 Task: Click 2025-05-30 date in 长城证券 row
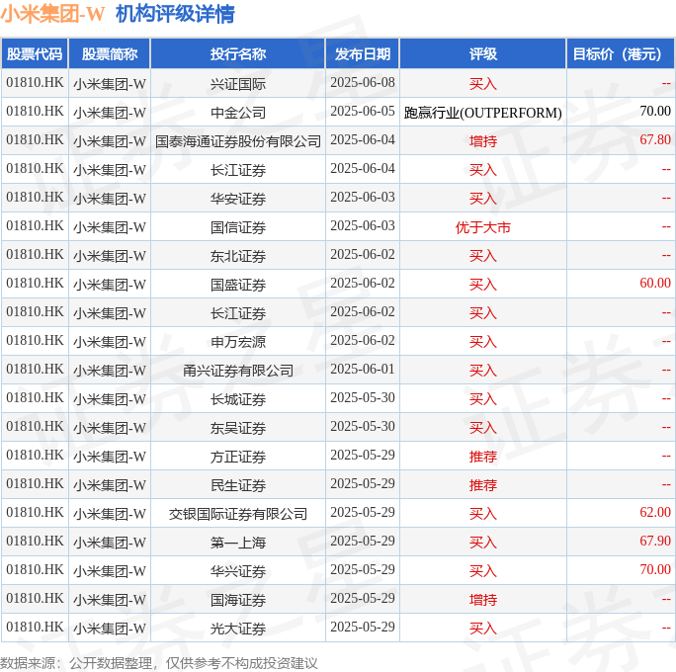coord(363,397)
